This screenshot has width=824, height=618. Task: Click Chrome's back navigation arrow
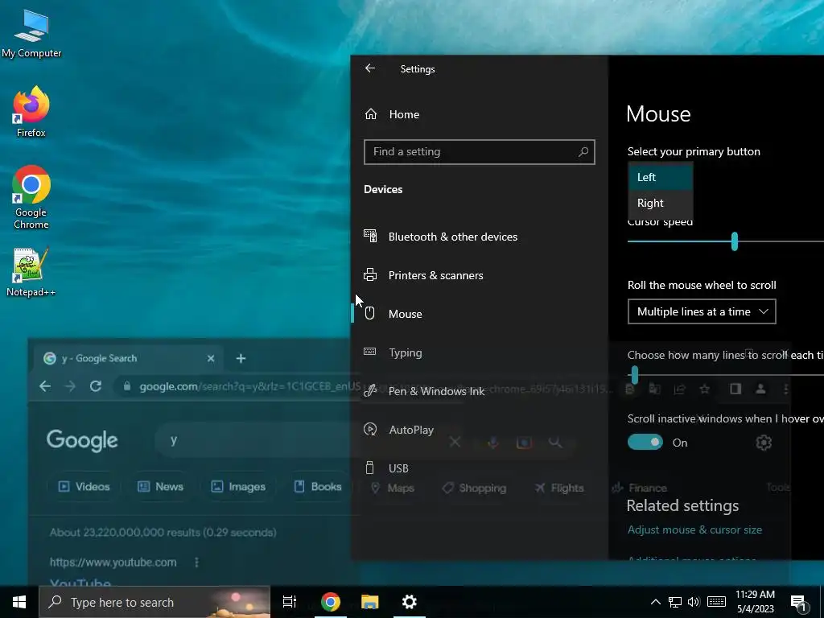coord(45,387)
